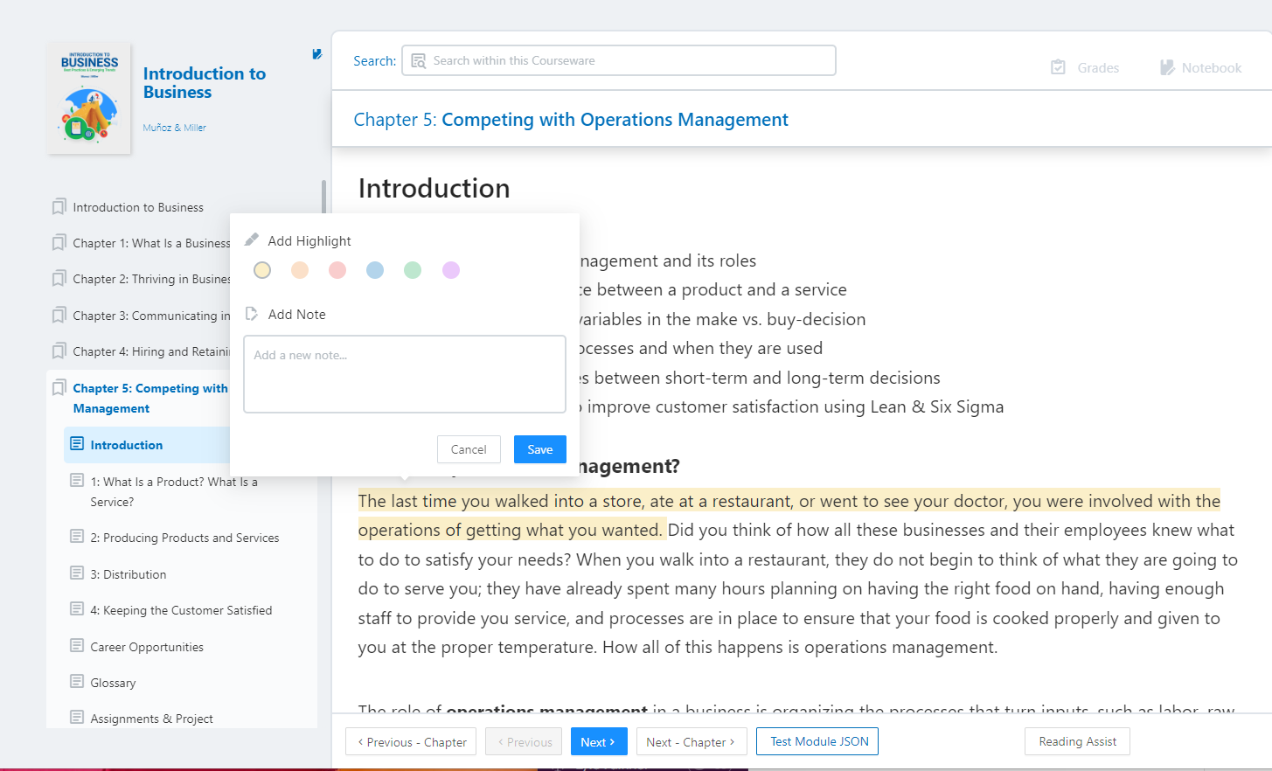Screen dimensions: 1272x771
Task: Click inside the Add a new note field
Action: pyautogui.click(x=404, y=374)
